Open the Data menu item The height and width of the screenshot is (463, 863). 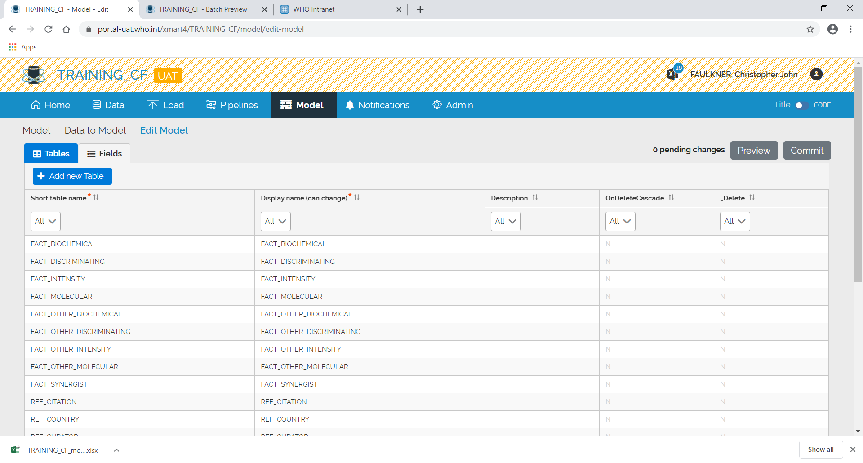click(x=108, y=105)
